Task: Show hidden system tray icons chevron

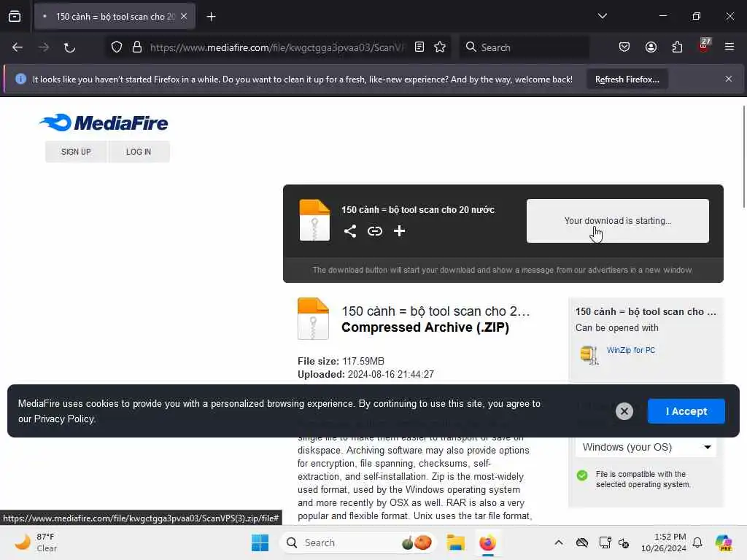Action: 559,542
